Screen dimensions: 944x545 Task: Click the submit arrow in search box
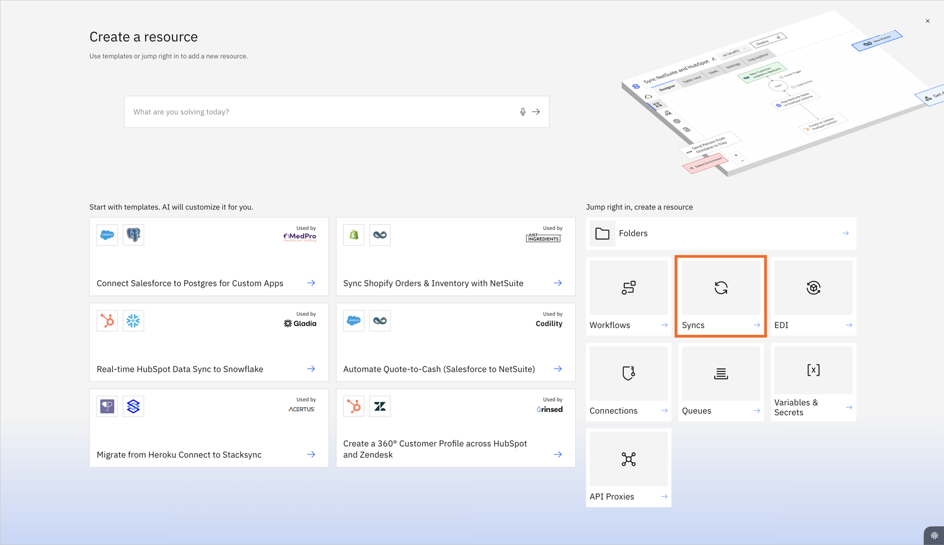536,112
